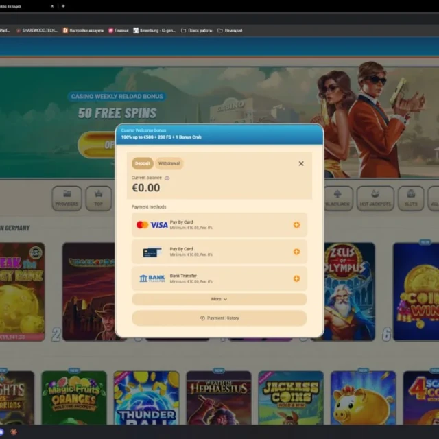Expand More payment methods
Viewport: 439px width, 439px height.
point(219,299)
